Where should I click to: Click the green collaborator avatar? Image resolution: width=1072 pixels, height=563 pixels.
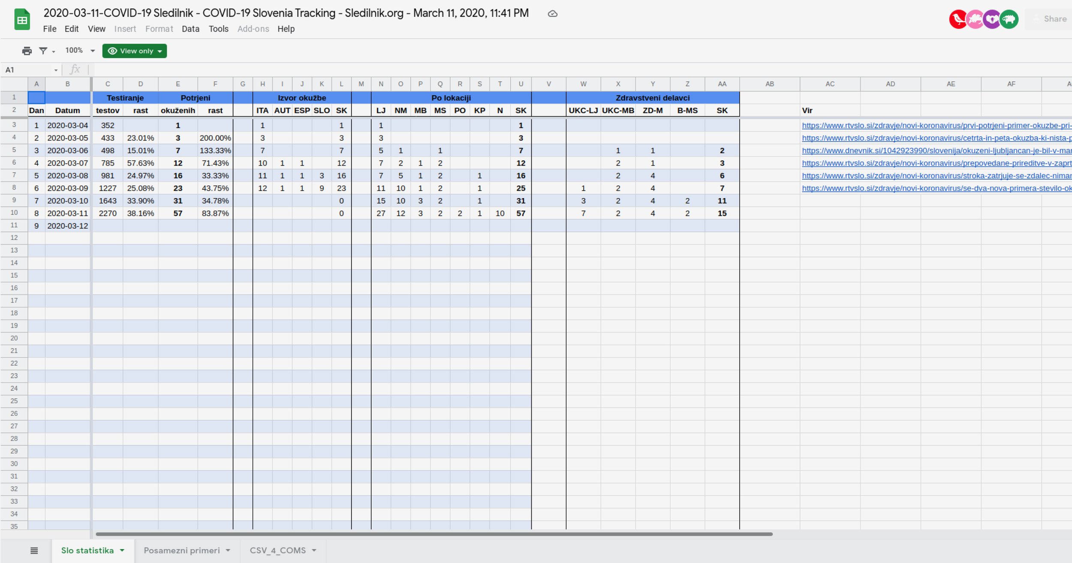1009,19
